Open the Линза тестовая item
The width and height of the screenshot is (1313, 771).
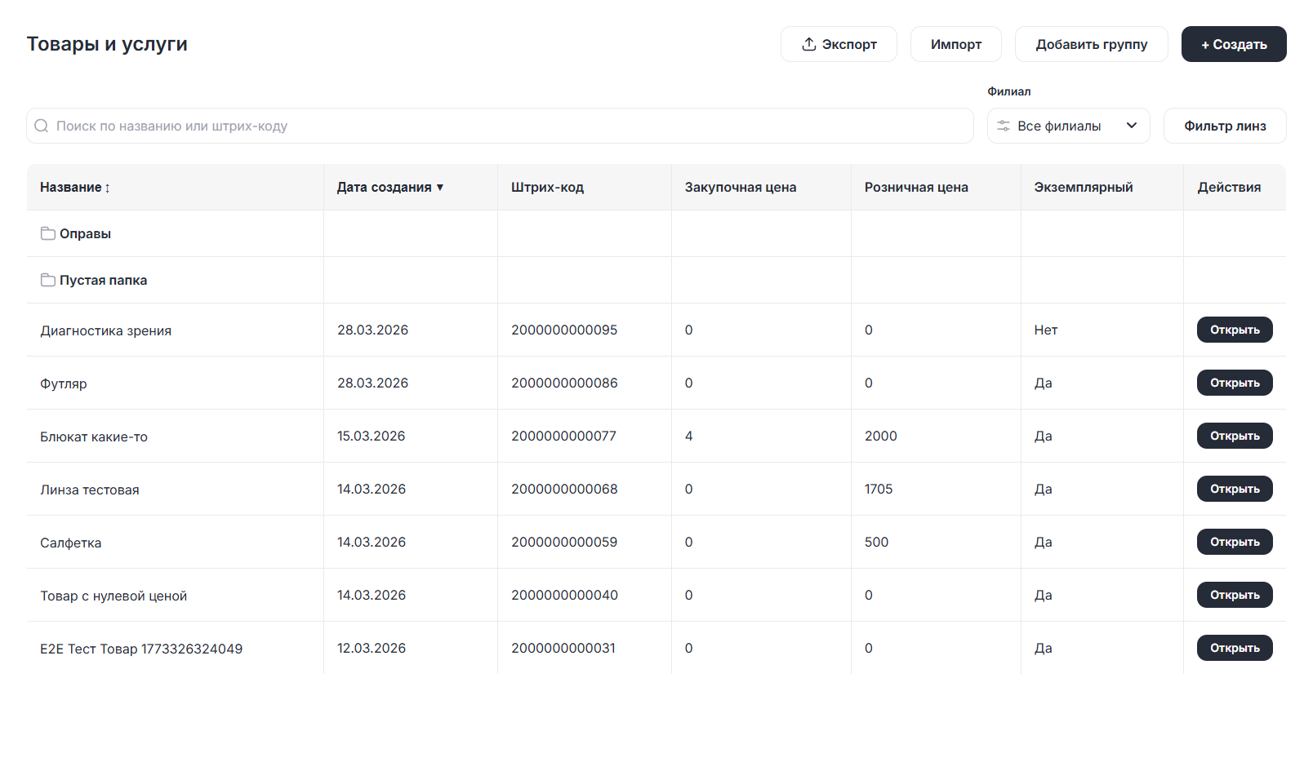click(x=1235, y=489)
